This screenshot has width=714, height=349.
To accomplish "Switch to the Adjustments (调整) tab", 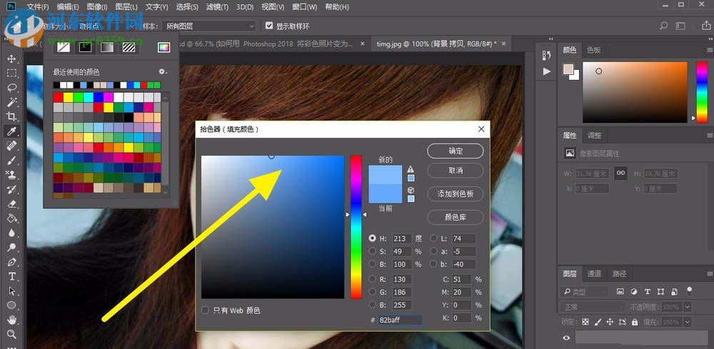I will [x=594, y=136].
